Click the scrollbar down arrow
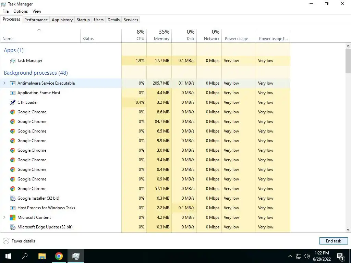Viewport: 351px width, 263px height. click(x=348, y=230)
